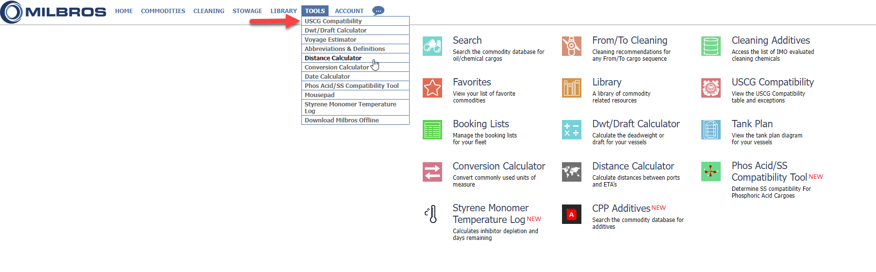The image size is (876, 272).
Task: Click the Dwt/Draft Calculator heading link
Action: (x=636, y=124)
